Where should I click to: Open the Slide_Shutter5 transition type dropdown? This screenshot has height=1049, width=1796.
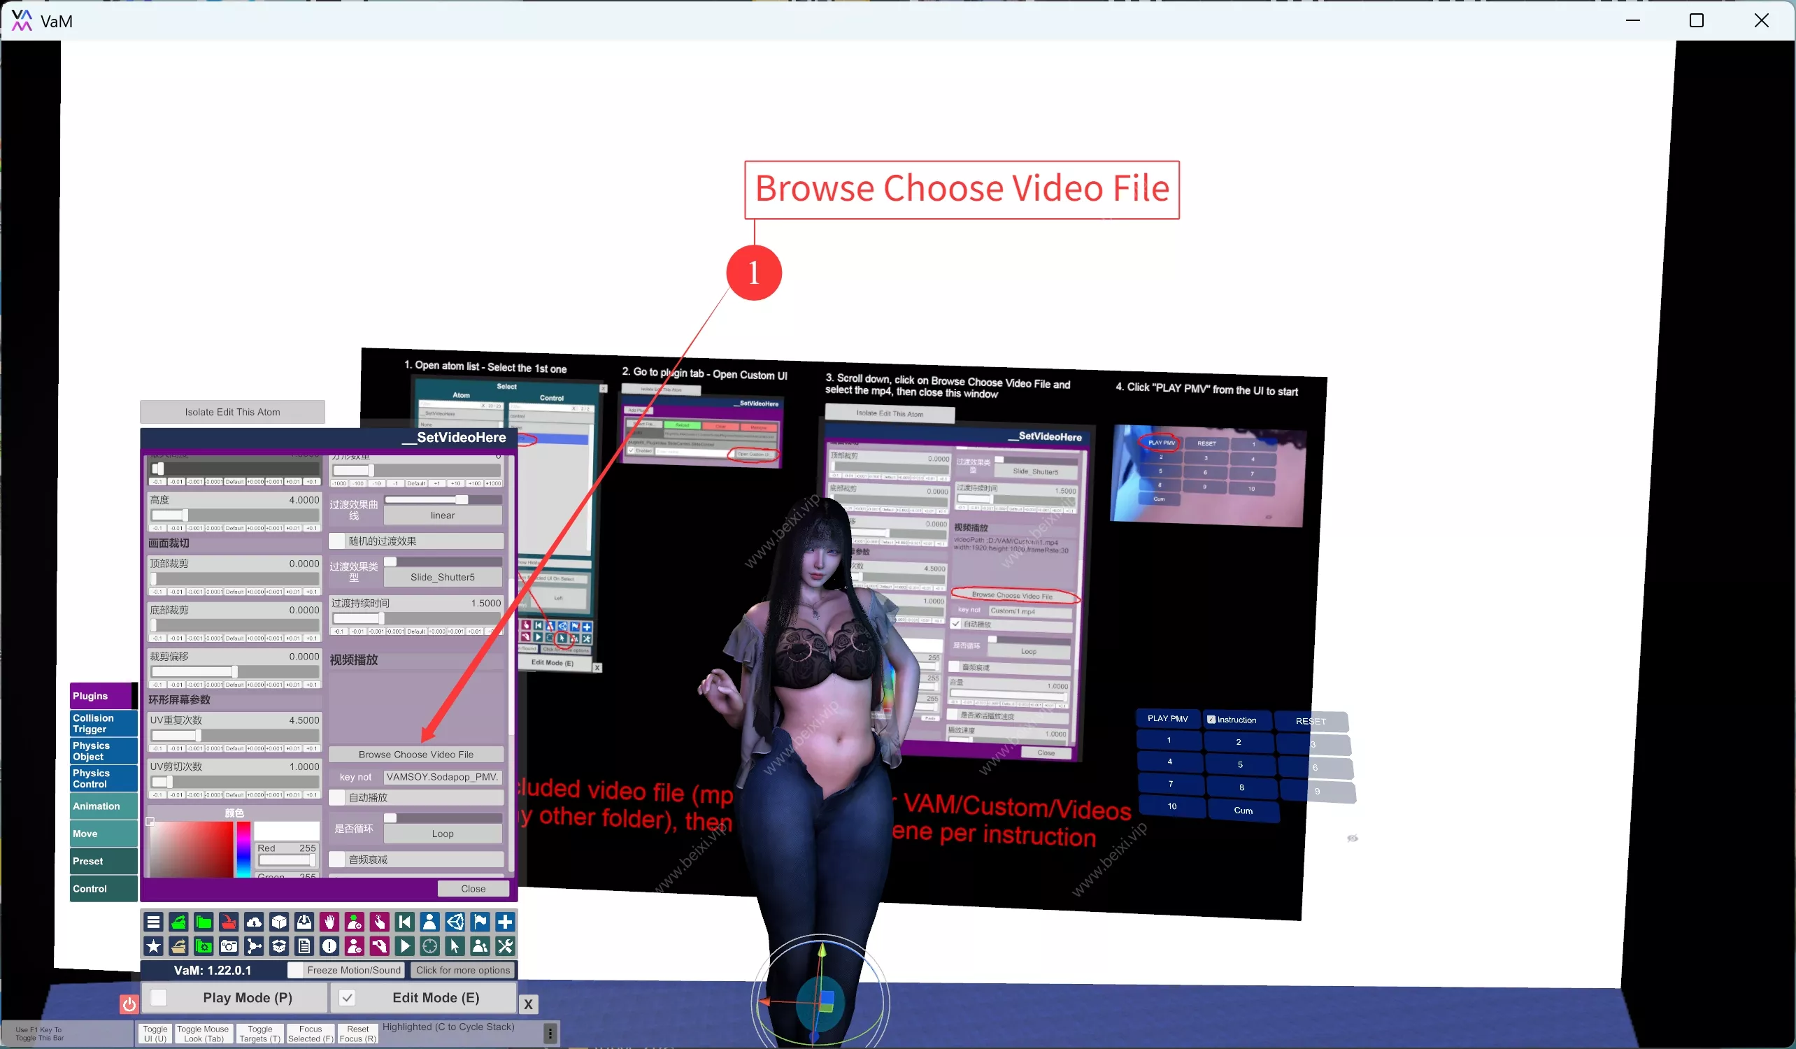443,577
